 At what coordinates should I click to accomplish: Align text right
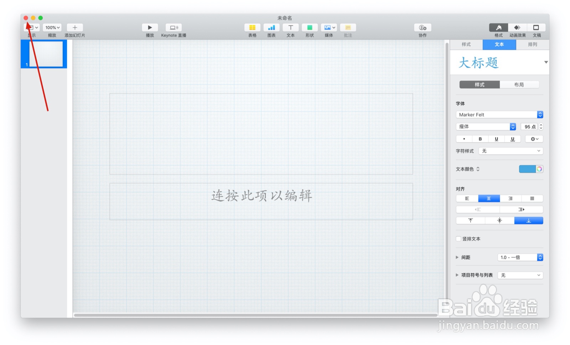511,199
